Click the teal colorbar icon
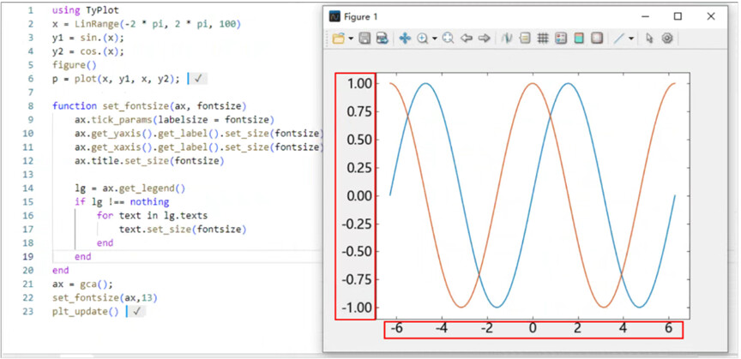 point(579,39)
